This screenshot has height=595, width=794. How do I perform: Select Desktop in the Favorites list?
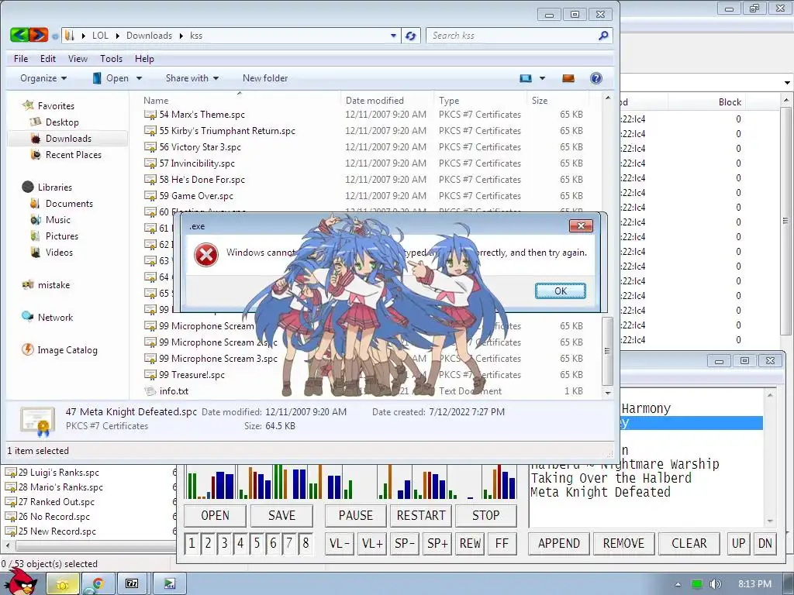(x=62, y=122)
